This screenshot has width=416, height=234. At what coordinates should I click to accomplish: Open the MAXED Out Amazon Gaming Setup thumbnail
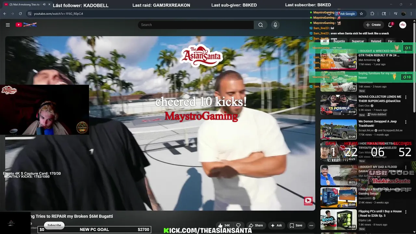(x=338, y=197)
